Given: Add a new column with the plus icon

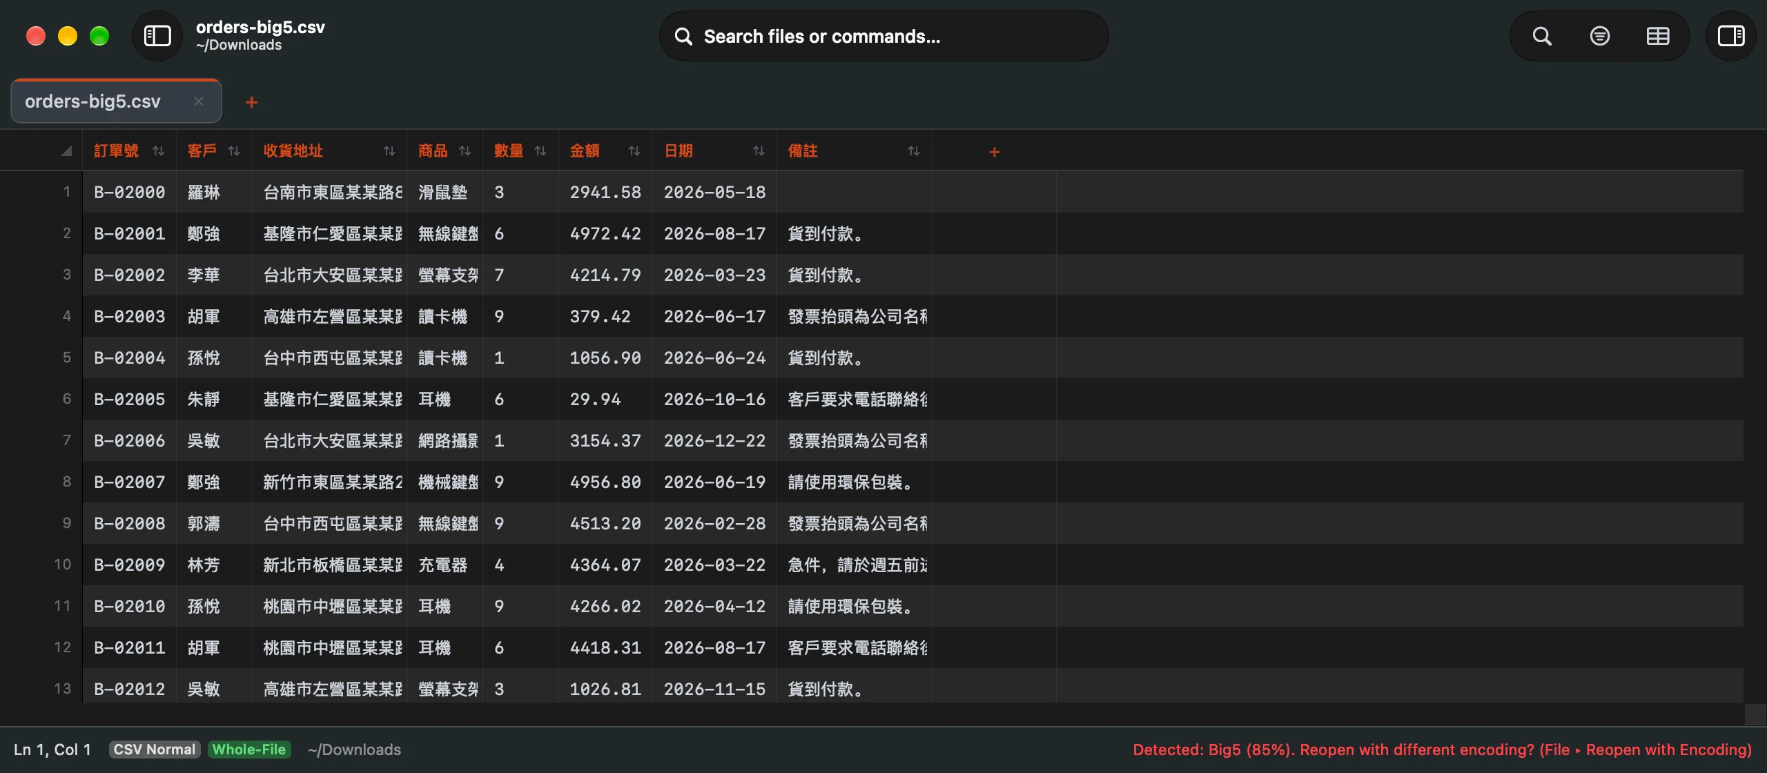Looking at the screenshot, I should (x=994, y=151).
